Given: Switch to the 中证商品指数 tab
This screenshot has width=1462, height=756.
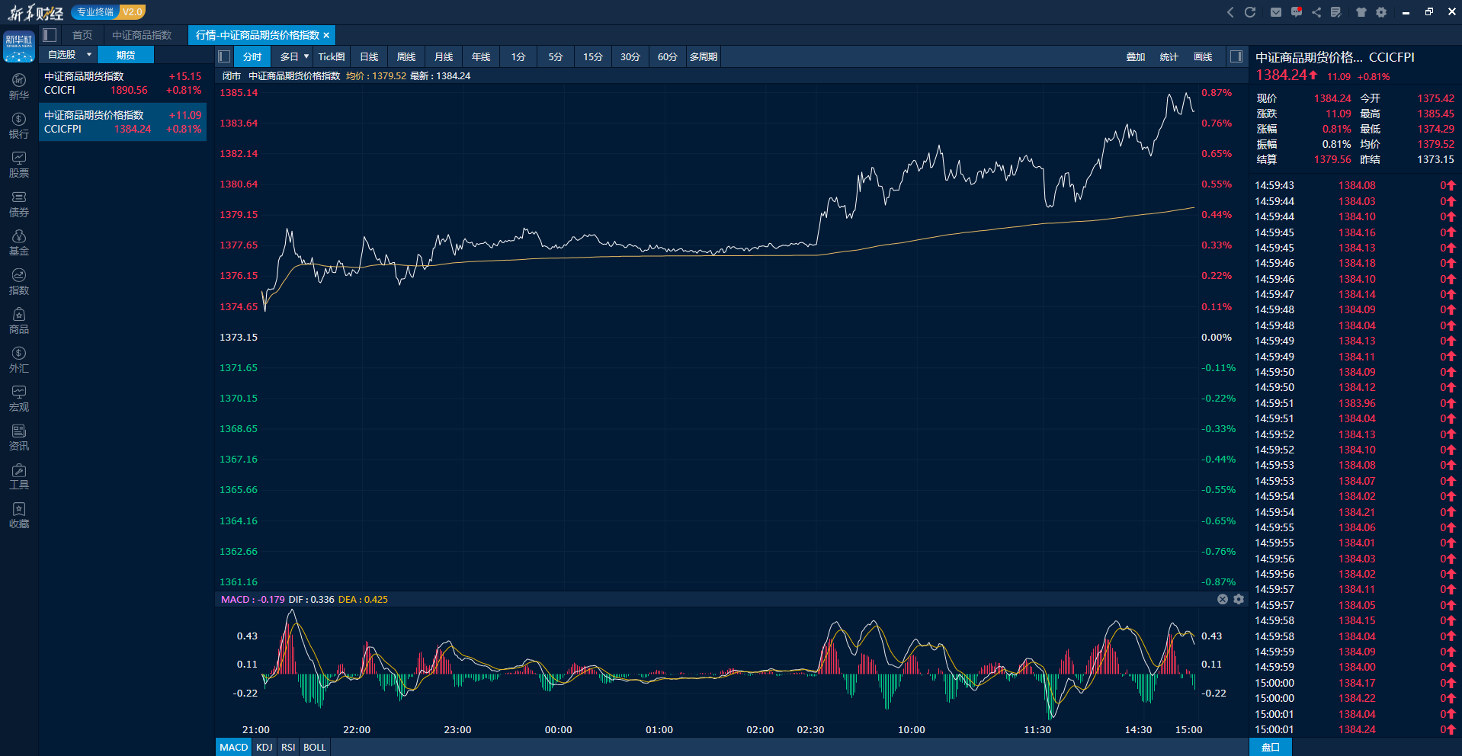Looking at the screenshot, I should [x=142, y=35].
